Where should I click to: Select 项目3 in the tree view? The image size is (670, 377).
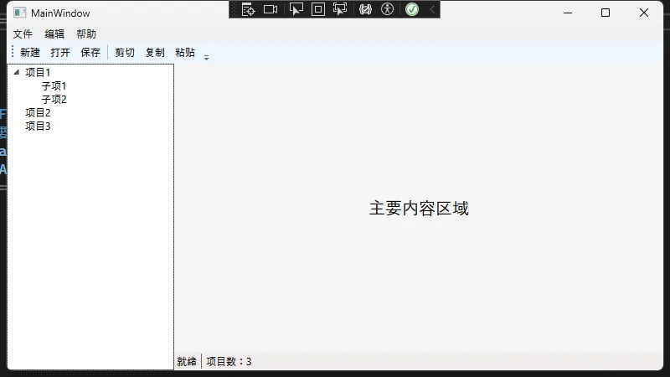[38, 127]
